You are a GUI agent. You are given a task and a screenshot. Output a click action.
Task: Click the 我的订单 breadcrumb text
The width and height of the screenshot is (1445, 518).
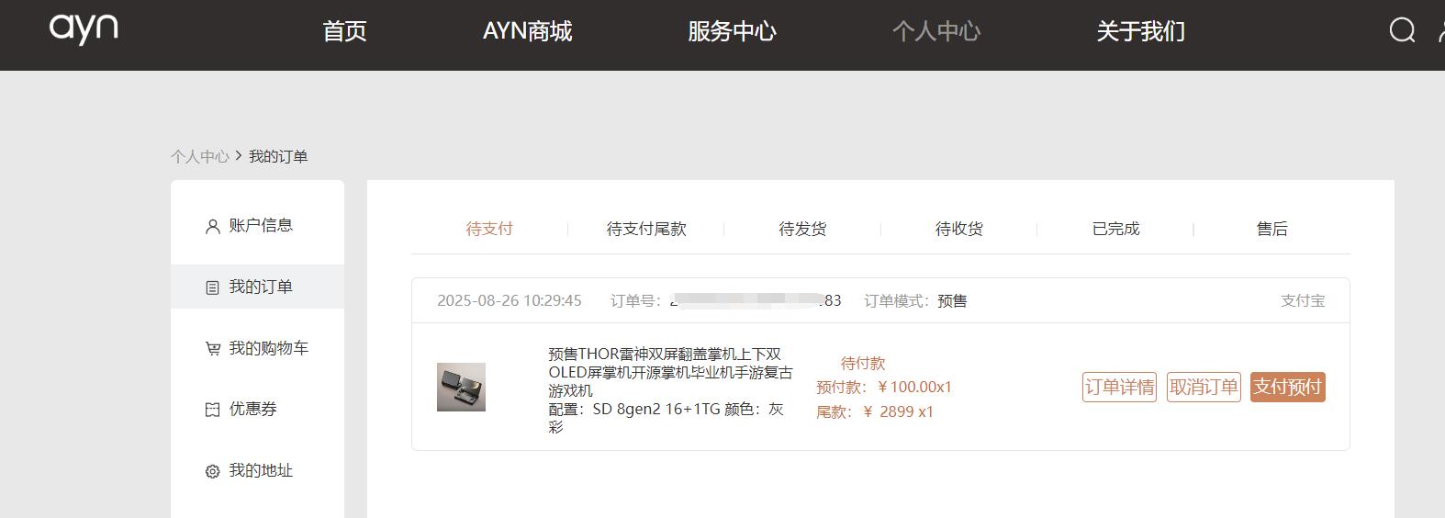point(278,156)
